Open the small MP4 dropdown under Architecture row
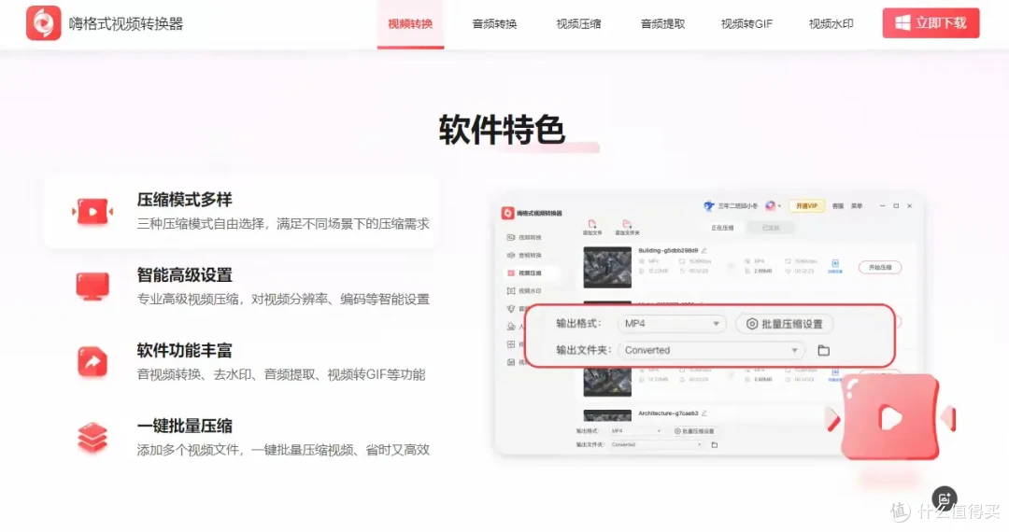The width and height of the screenshot is (1009, 532). pyautogui.click(x=636, y=431)
